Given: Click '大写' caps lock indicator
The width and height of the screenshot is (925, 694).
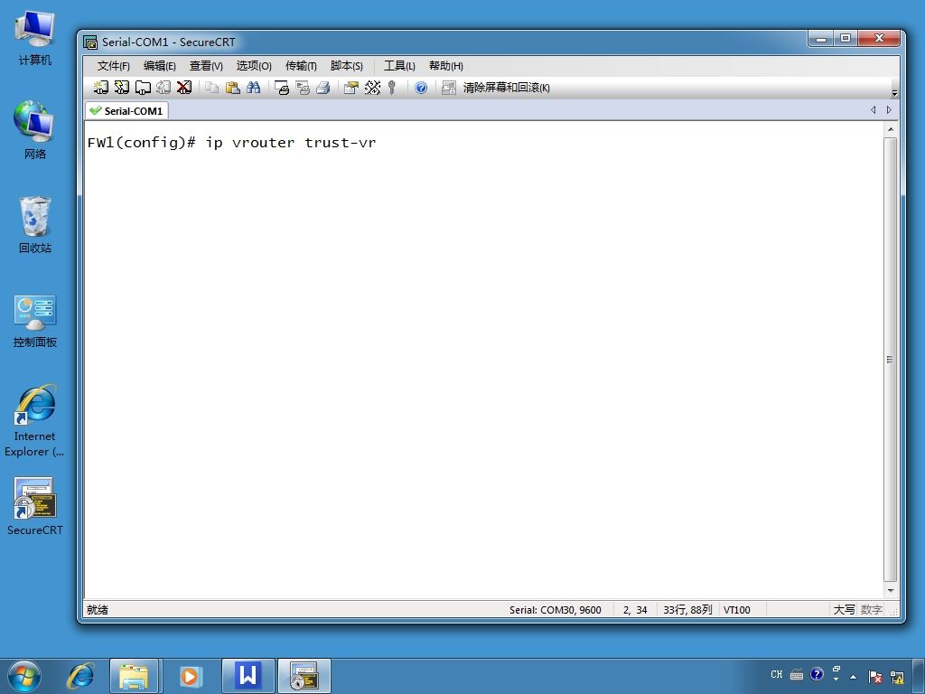Looking at the screenshot, I should tap(844, 610).
